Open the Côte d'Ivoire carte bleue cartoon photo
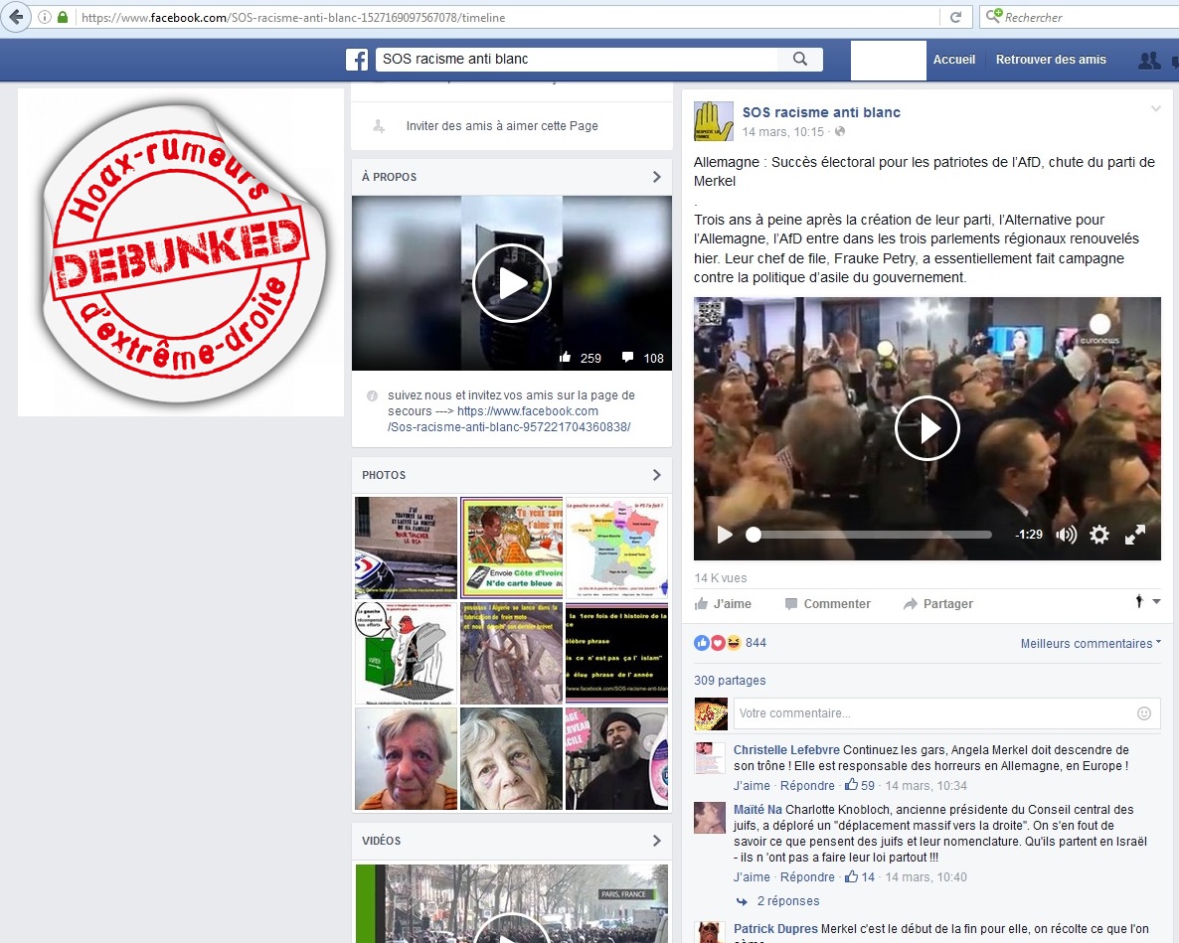 point(511,548)
